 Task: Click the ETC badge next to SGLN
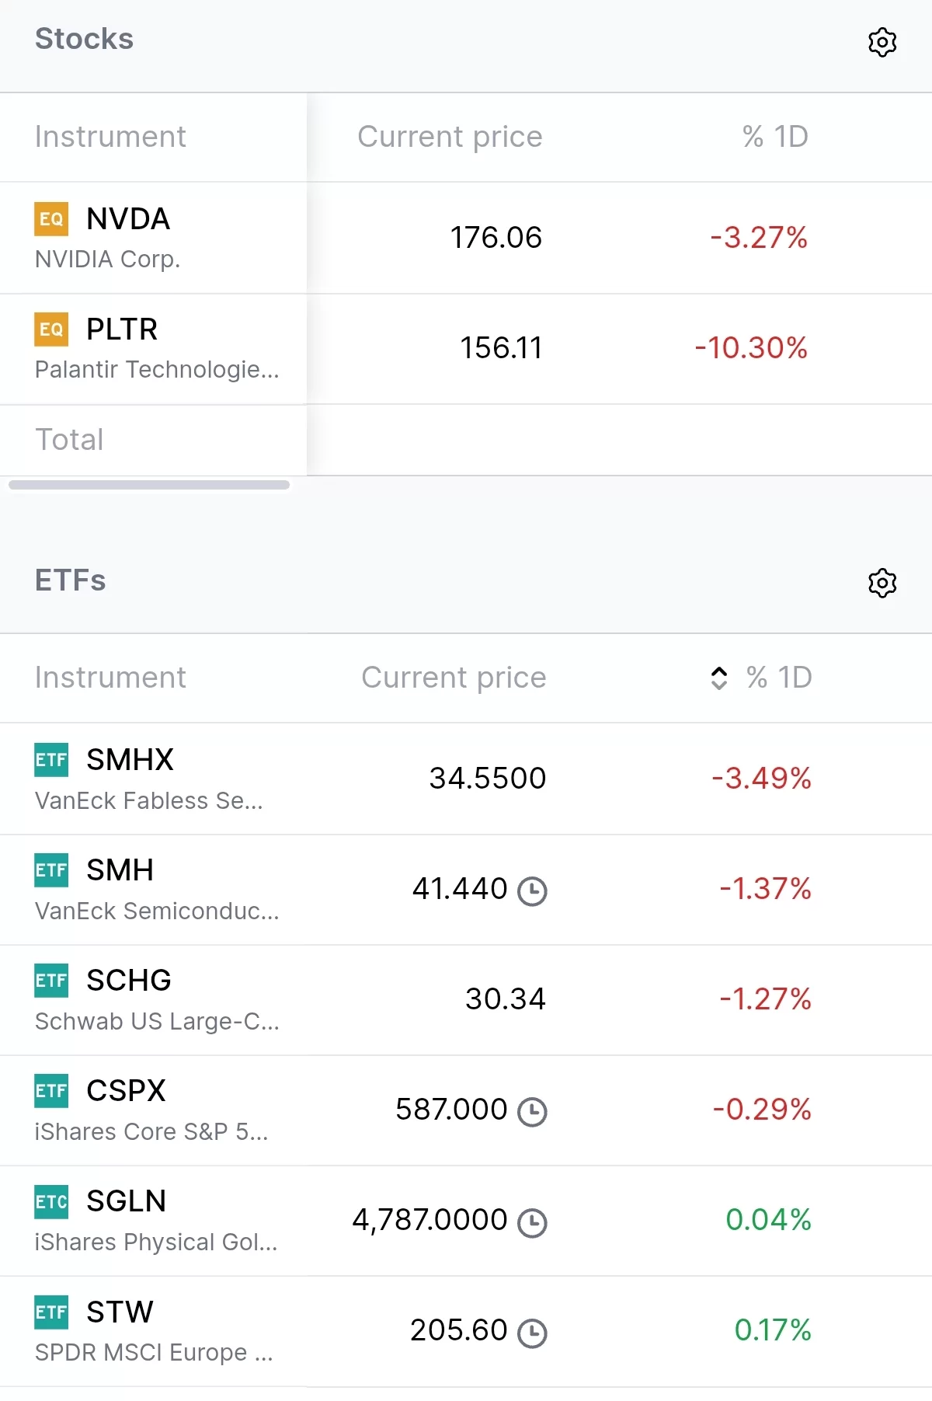51,1201
